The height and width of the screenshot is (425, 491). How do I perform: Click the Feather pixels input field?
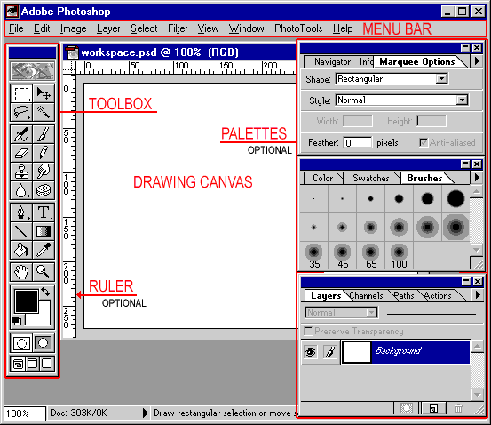click(x=358, y=143)
